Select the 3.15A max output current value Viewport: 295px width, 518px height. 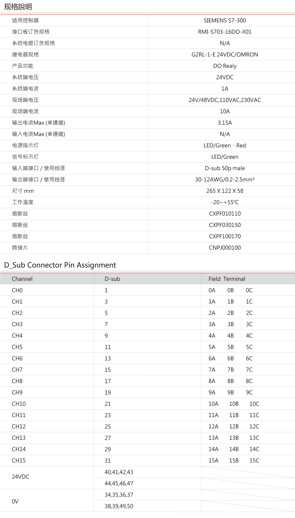tap(225, 123)
